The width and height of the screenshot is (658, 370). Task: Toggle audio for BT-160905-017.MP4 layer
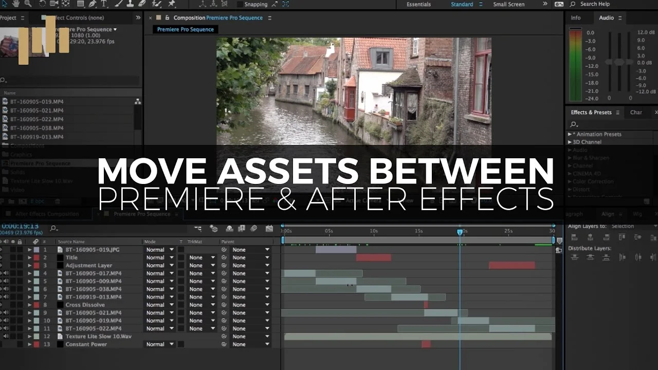coord(6,273)
